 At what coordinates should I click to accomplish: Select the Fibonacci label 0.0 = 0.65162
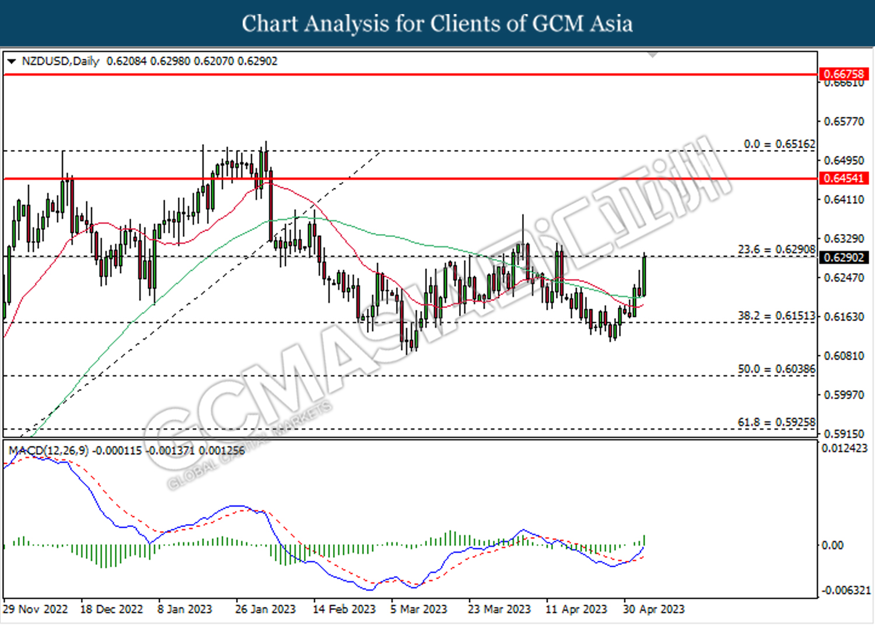[x=779, y=144]
